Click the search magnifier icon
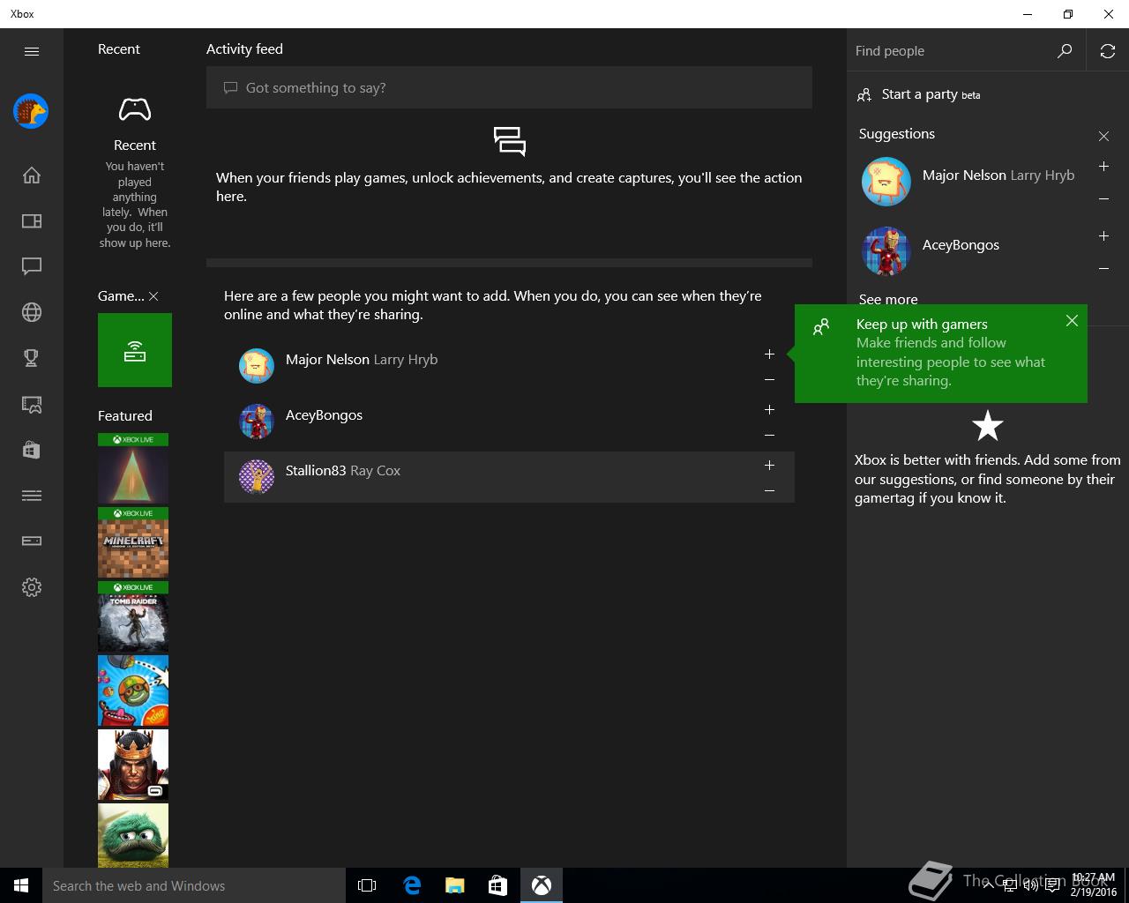The image size is (1129, 903). [1065, 51]
